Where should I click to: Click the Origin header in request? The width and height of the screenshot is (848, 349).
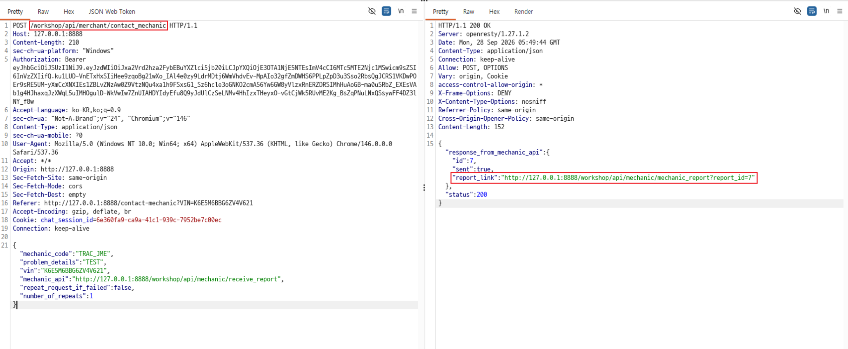tap(63, 169)
